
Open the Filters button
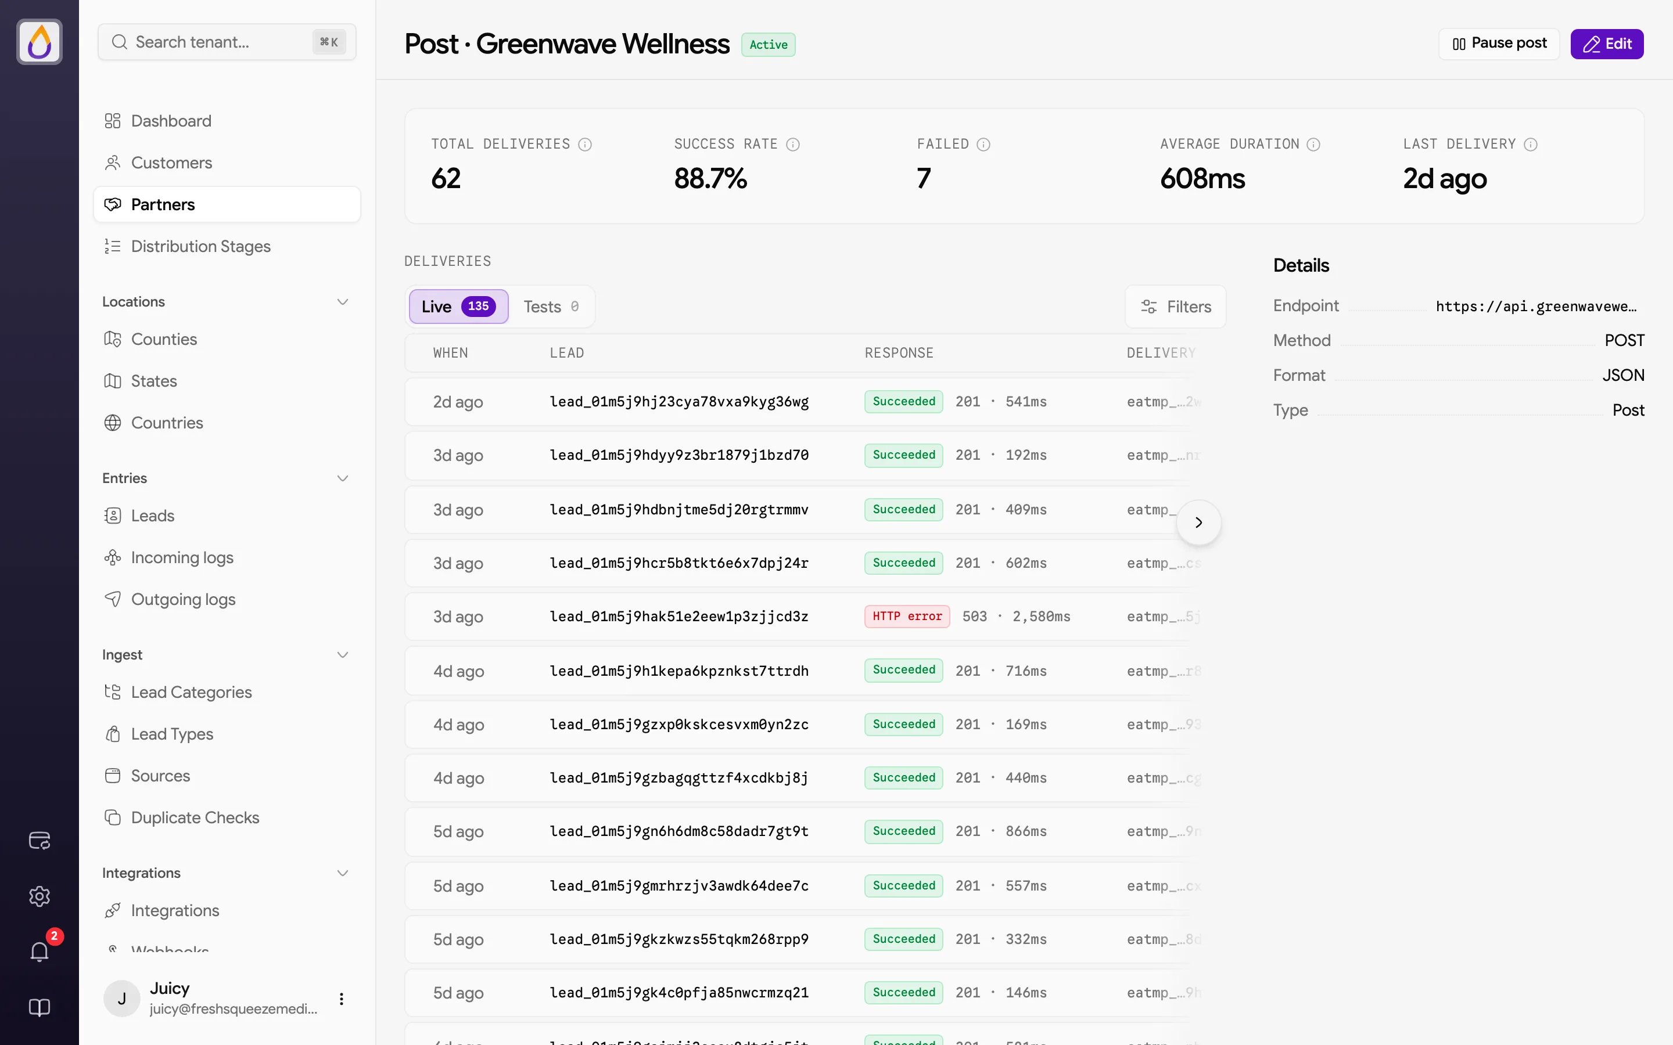1175,306
